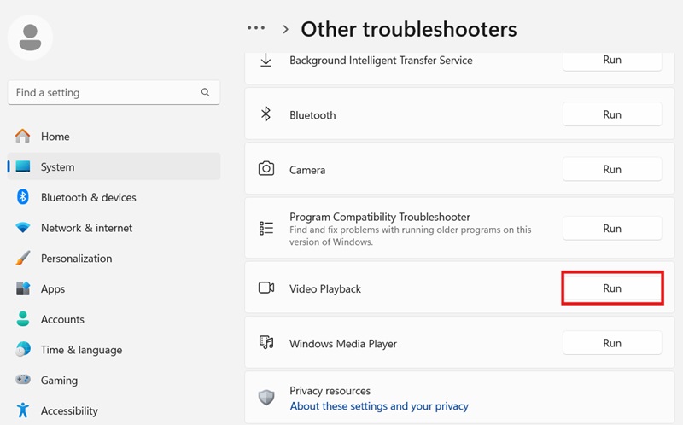Click the Bluetooth & devices sidebar icon
This screenshot has width=683, height=425.
[x=23, y=197]
